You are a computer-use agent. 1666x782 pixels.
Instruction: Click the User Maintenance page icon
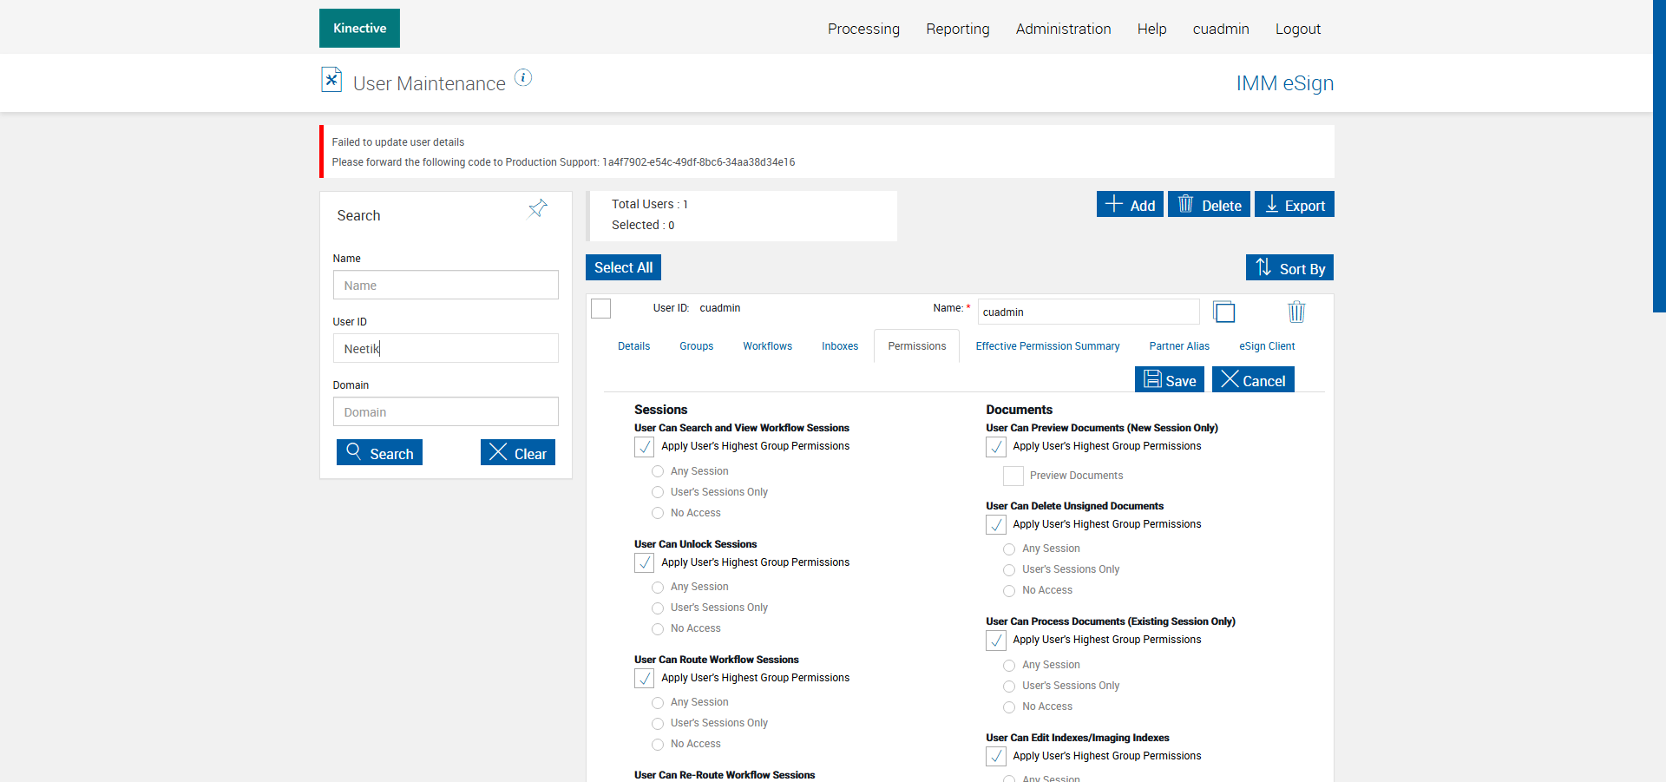[331, 80]
